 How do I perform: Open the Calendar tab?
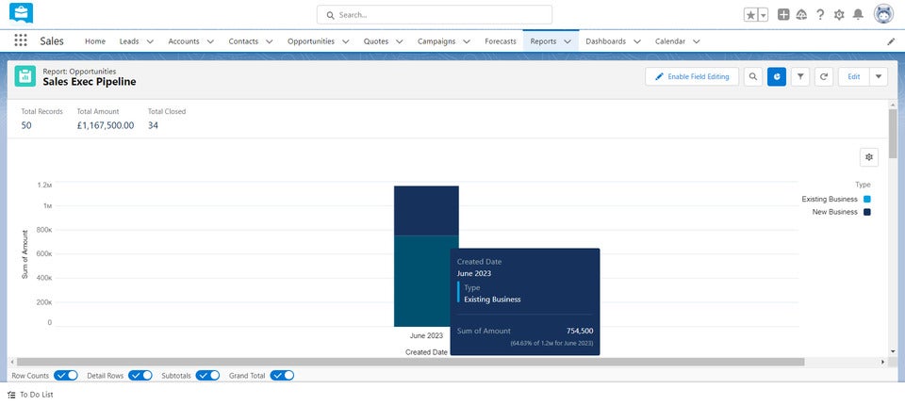click(670, 41)
